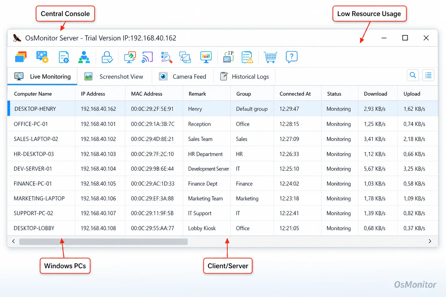Image resolution: width=446 pixels, height=297 pixels.
Task: Open the monitor with gear settings icon
Action: [42, 57]
